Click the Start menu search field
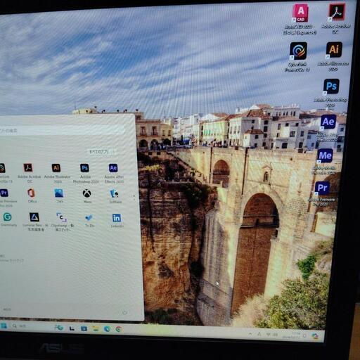This screenshot has height=360, width=360. [61, 131]
